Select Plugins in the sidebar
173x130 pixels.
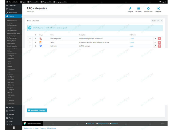14,16
